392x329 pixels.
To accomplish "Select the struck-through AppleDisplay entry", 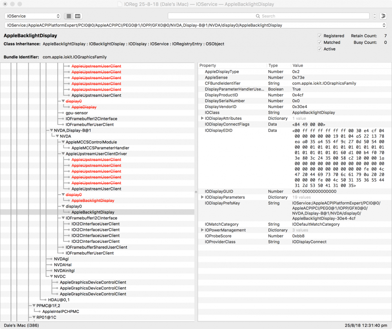I will [84, 107].
